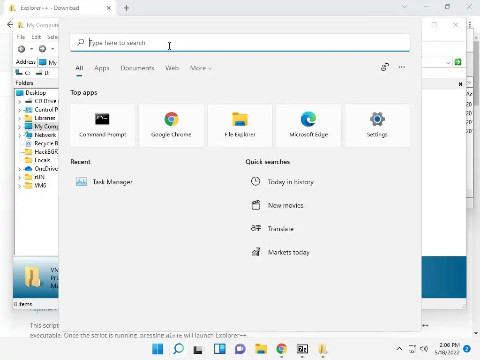Expand OneDrive node in folder tree
This screenshot has height=360, width=480.
click(x=20, y=169)
